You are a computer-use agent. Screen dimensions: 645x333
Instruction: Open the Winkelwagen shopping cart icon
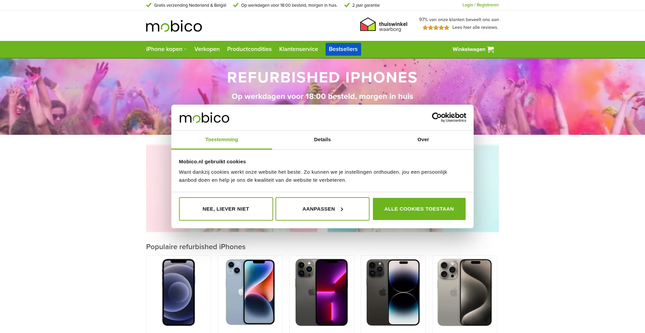pyautogui.click(x=490, y=49)
